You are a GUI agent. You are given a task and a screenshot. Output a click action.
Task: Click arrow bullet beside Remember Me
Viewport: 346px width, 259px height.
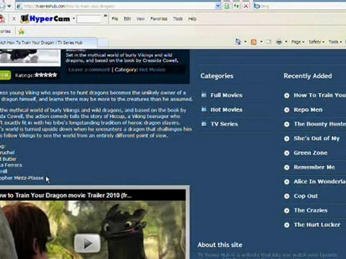pos(287,167)
